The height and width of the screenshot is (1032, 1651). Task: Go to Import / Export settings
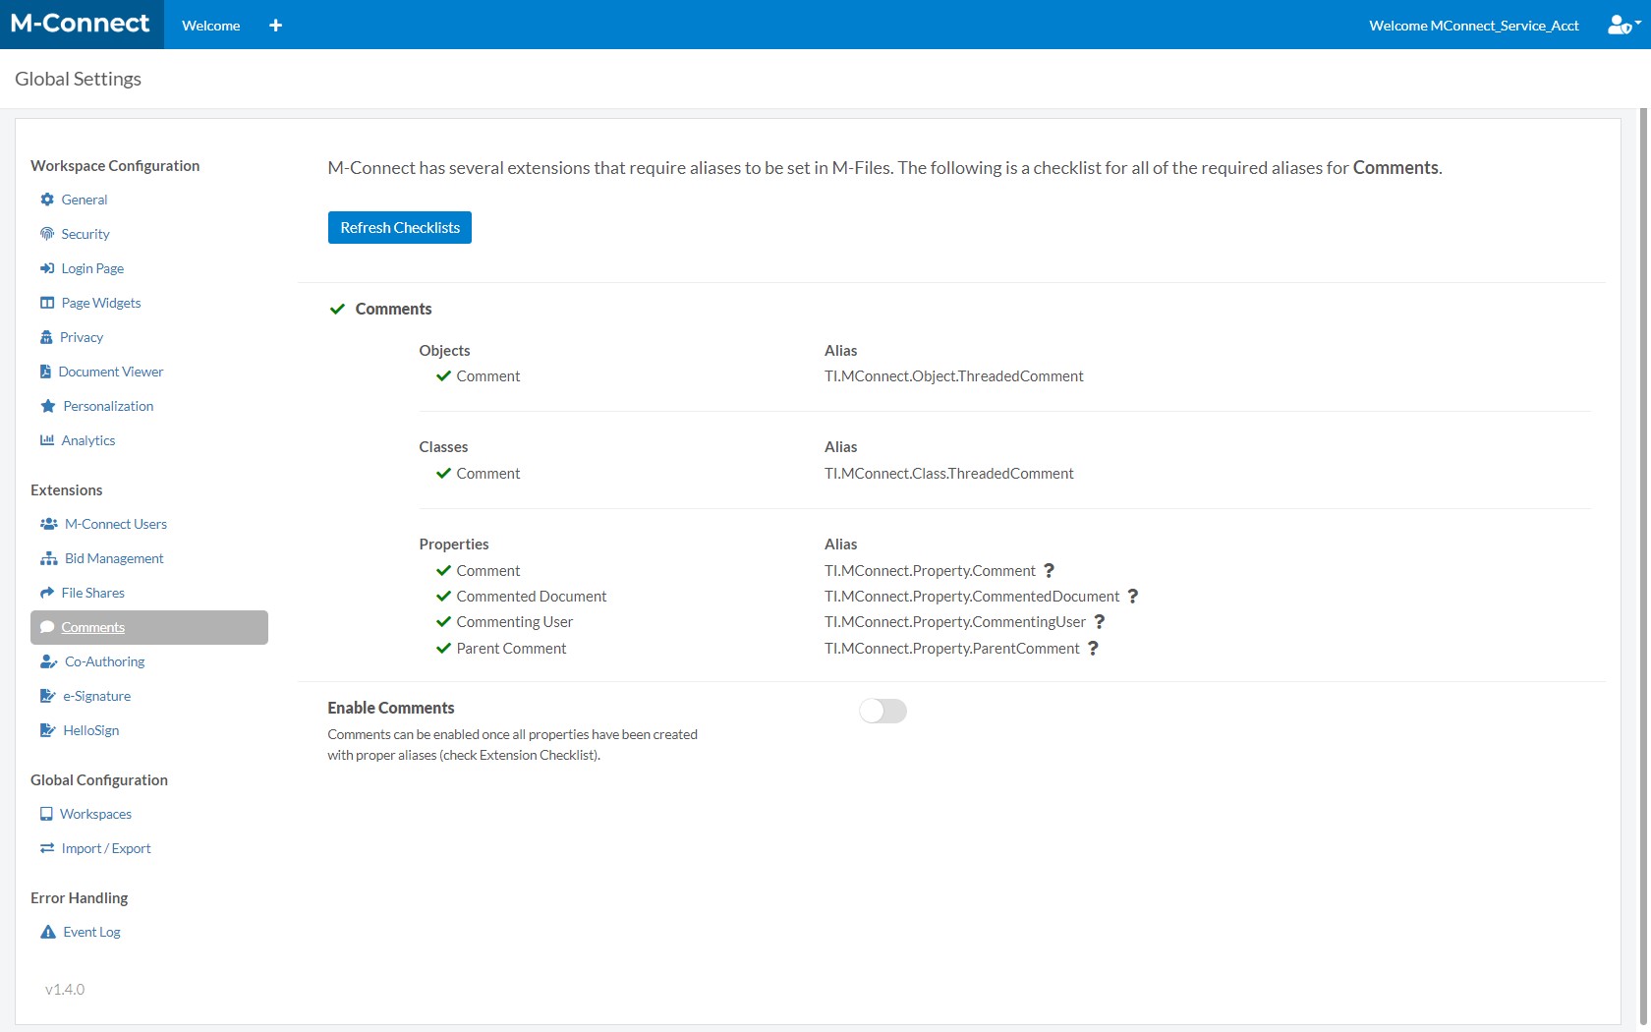click(x=105, y=848)
